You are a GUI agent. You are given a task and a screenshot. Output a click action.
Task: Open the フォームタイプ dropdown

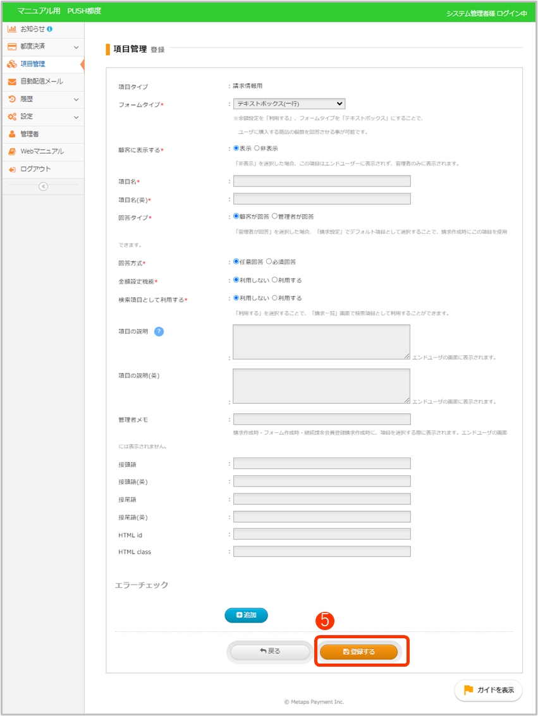289,104
